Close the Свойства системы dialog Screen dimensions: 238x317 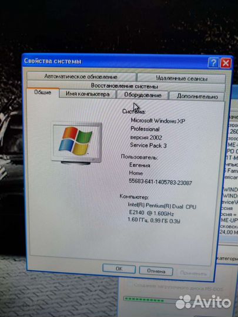(226, 63)
